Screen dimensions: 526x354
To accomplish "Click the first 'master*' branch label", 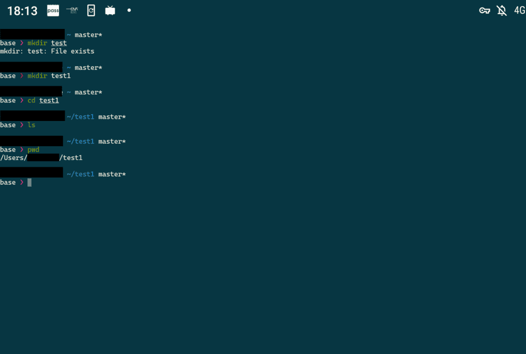I will [x=88, y=35].
